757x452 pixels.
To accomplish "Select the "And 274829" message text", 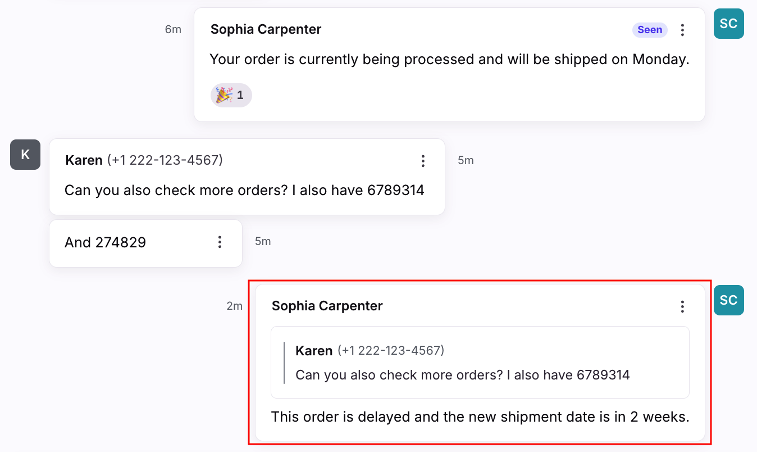I will (x=105, y=242).
